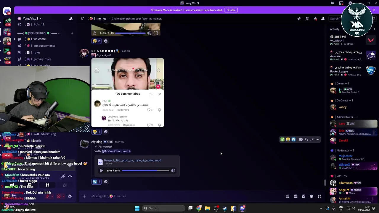379x213 pixels.
Task: Toggle channel notification bell icon
Action: coord(307,18)
